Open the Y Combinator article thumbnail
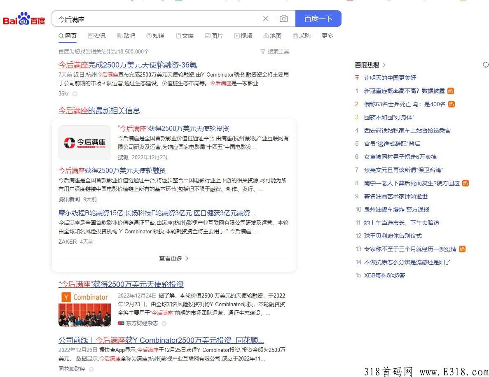489x377 pixels. point(85,310)
